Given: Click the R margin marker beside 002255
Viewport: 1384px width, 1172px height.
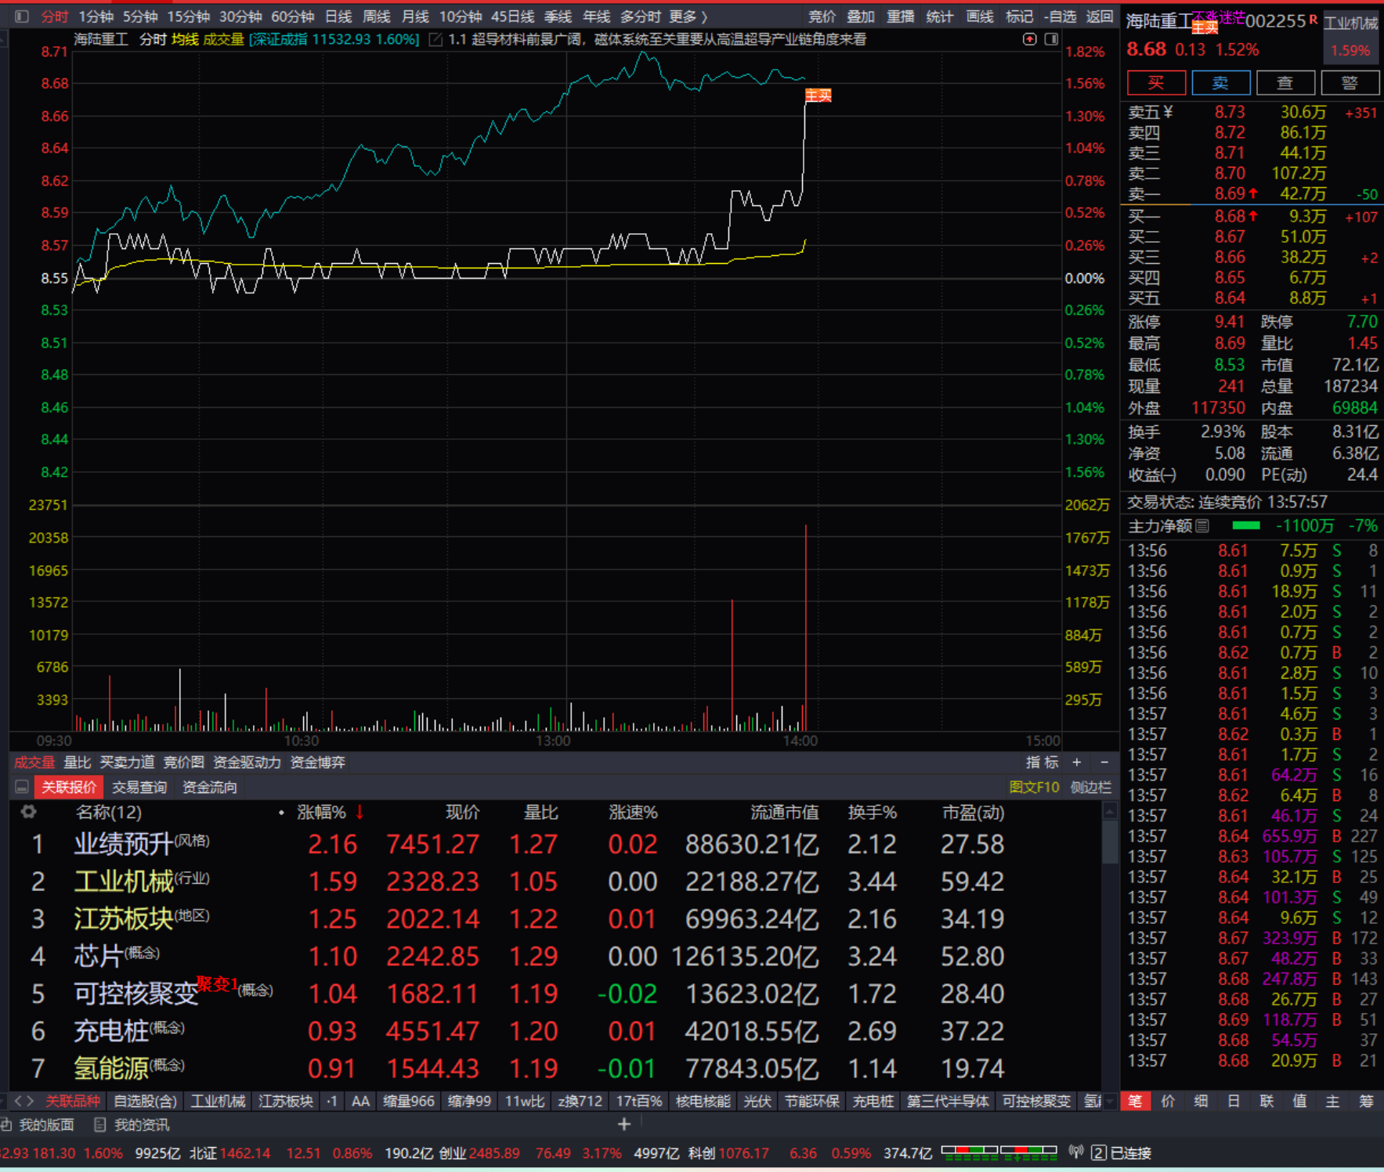Looking at the screenshot, I should [1314, 19].
